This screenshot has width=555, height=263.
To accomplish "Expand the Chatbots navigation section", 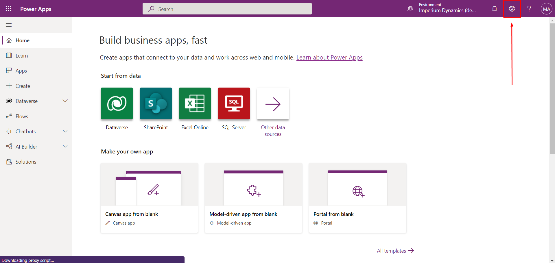I will point(65,131).
